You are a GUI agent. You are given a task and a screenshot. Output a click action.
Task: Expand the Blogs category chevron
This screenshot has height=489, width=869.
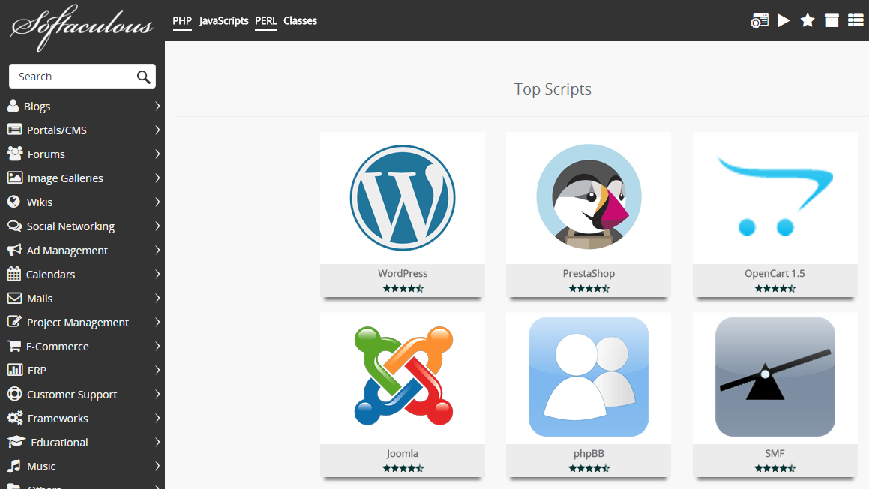pyautogui.click(x=157, y=106)
